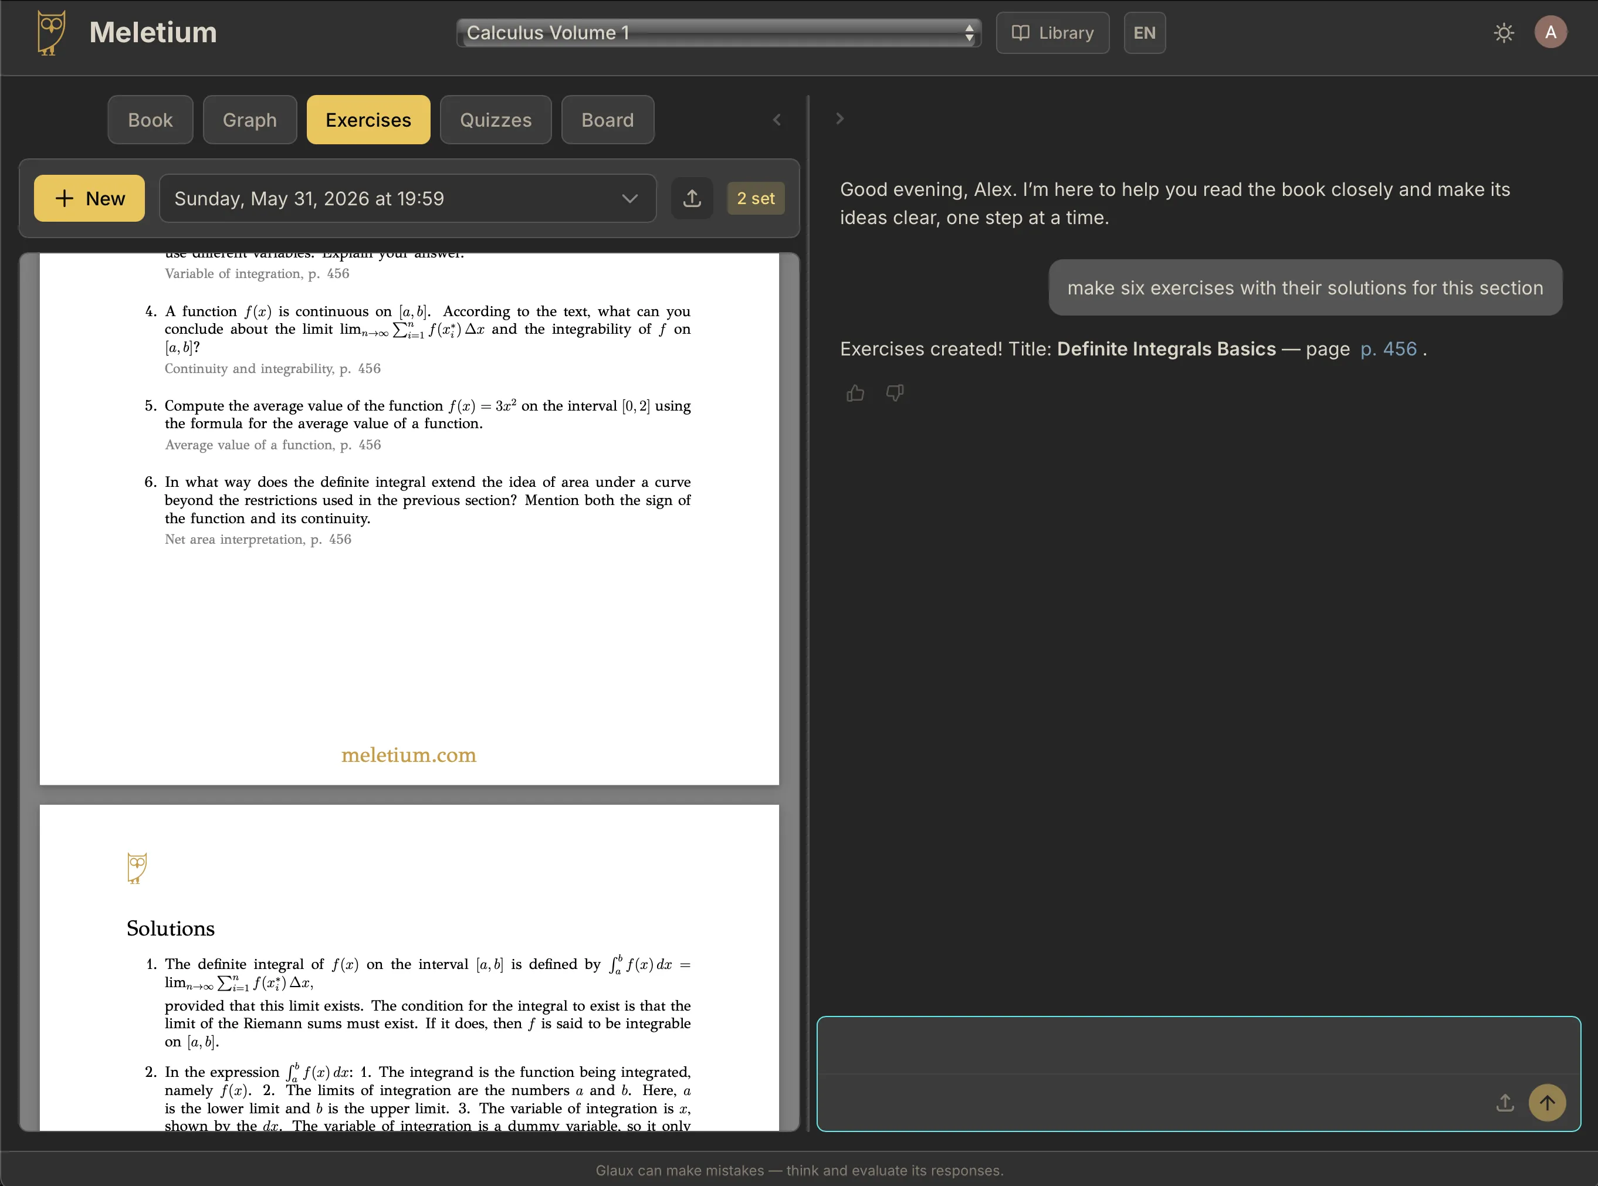
Task: Click 'Average value of a function, p. 456' caption
Action: click(x=273, y=445)
